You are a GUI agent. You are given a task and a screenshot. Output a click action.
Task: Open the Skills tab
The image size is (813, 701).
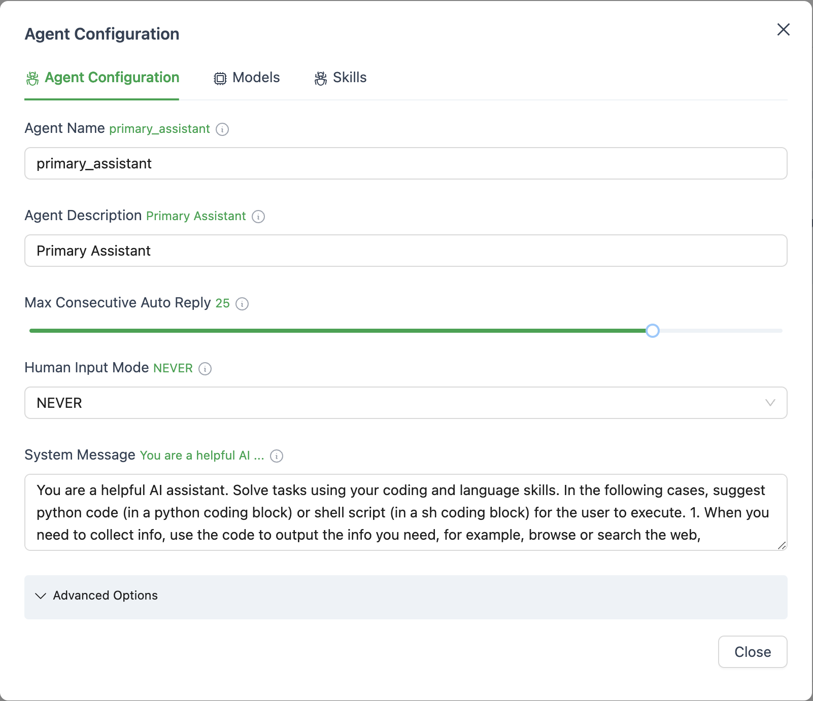[340, 78]
